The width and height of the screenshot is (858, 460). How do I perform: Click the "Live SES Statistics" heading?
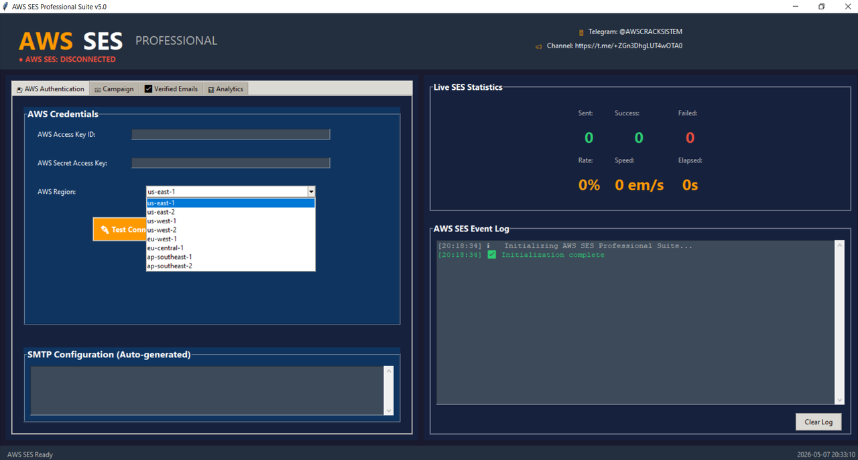click(x=468, y=87)
